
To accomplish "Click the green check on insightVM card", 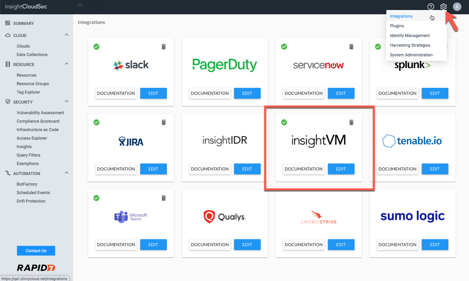I will click(284, 122).
